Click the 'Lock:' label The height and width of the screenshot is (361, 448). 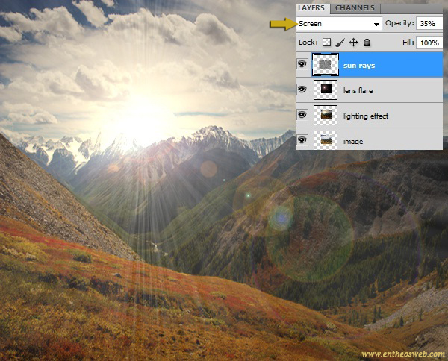click(308, 43)
